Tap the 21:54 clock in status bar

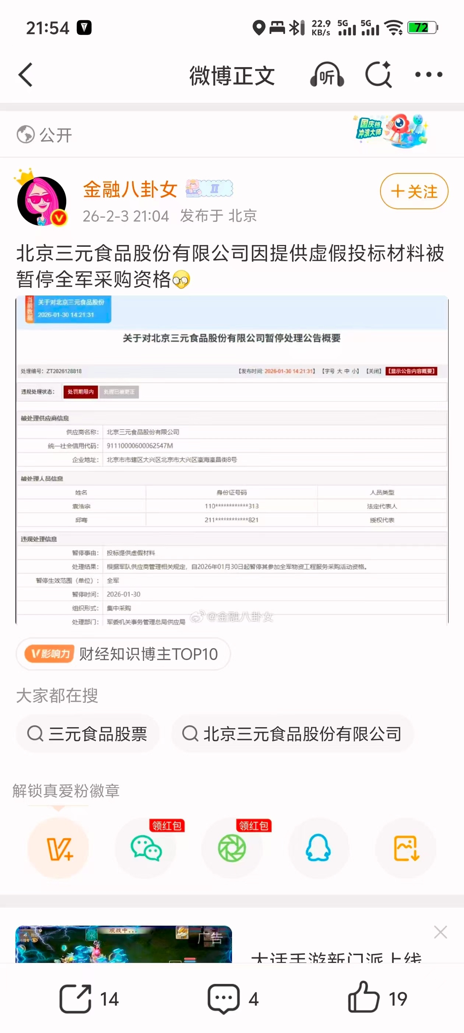[48, 28]
